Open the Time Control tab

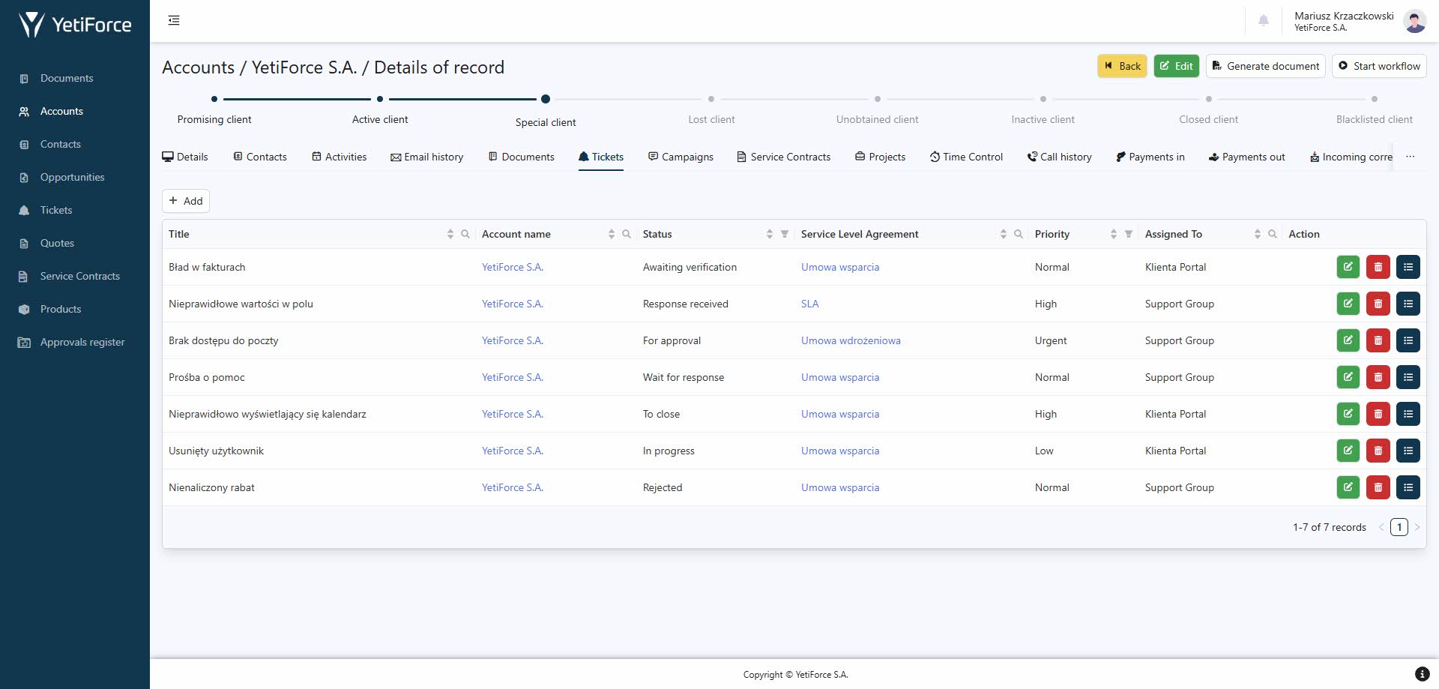click(967, 157)
